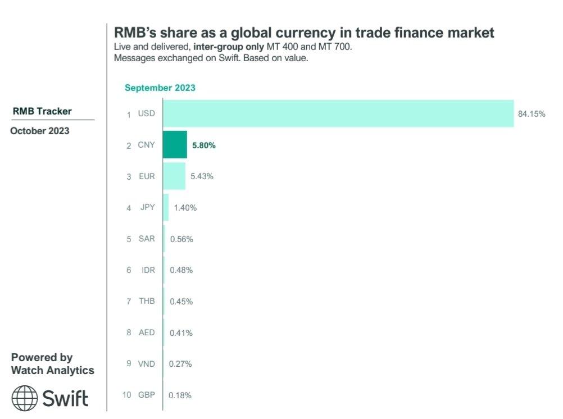This screenshot has height=419, width=563.
Task: Select the bold 5.80% CNY value
Action: coord(204,145)
